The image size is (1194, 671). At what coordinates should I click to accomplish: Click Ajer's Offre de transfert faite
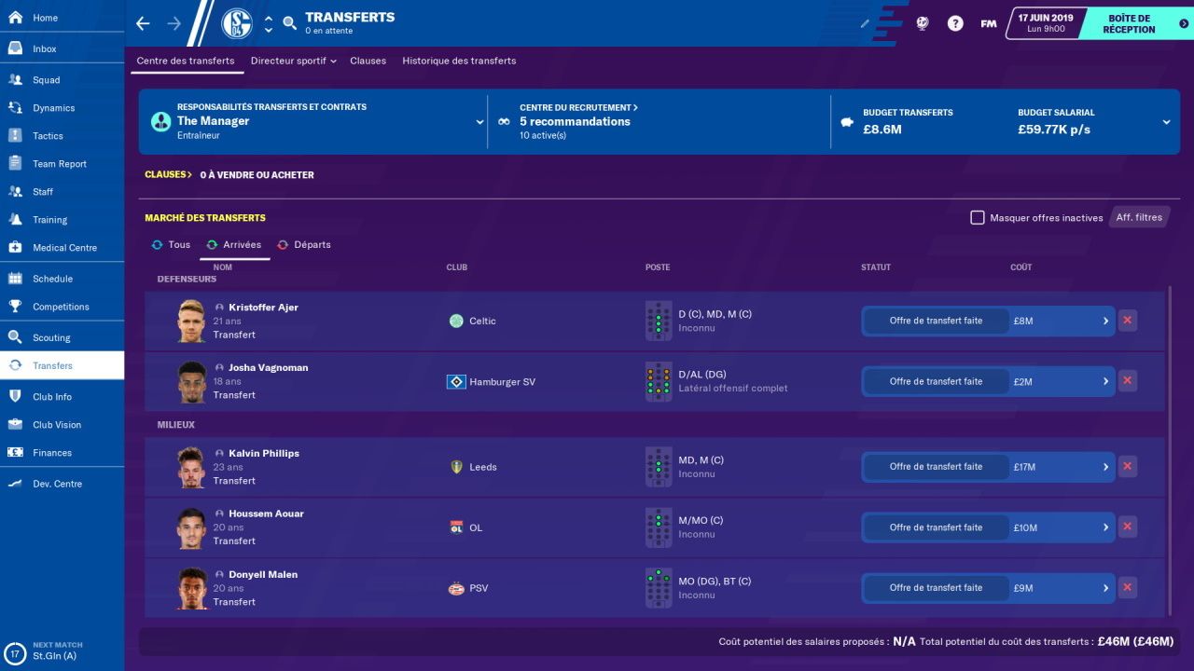point(936,321)
